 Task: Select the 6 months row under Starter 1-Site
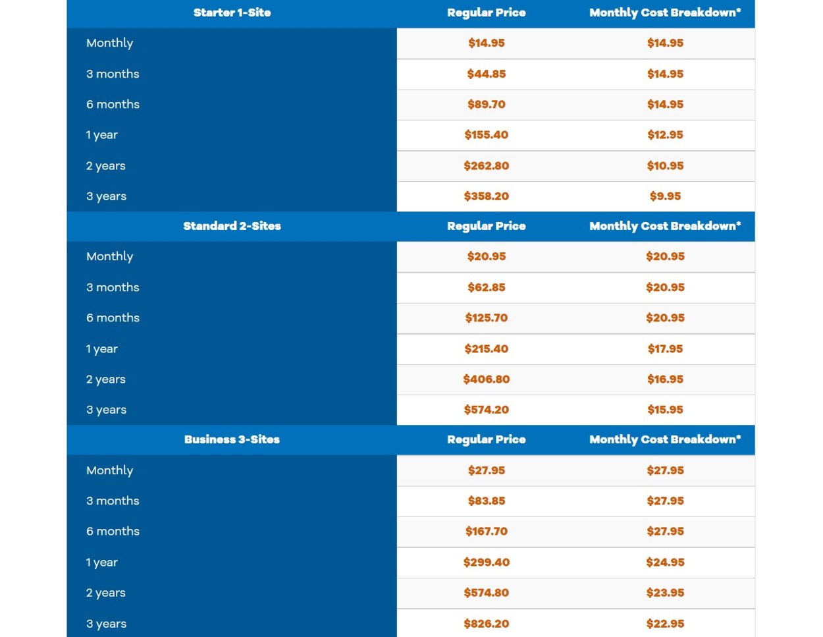(411, 105)
